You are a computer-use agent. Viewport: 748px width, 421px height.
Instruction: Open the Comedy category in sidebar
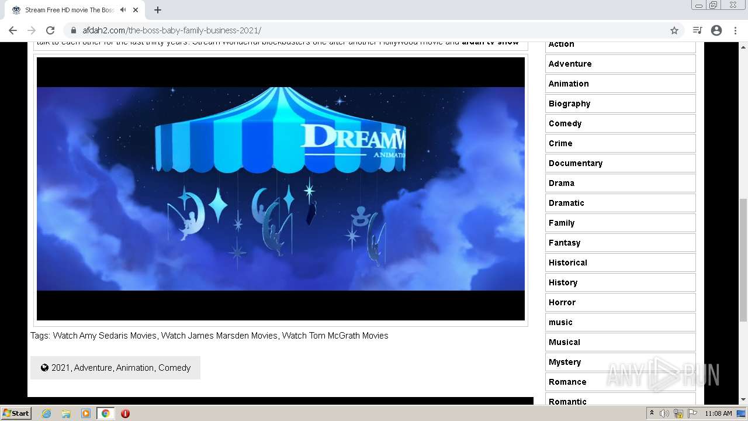coord(621,123)
